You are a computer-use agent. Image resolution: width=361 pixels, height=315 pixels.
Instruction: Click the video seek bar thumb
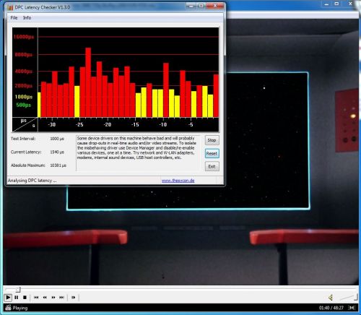tap(18, 289)
